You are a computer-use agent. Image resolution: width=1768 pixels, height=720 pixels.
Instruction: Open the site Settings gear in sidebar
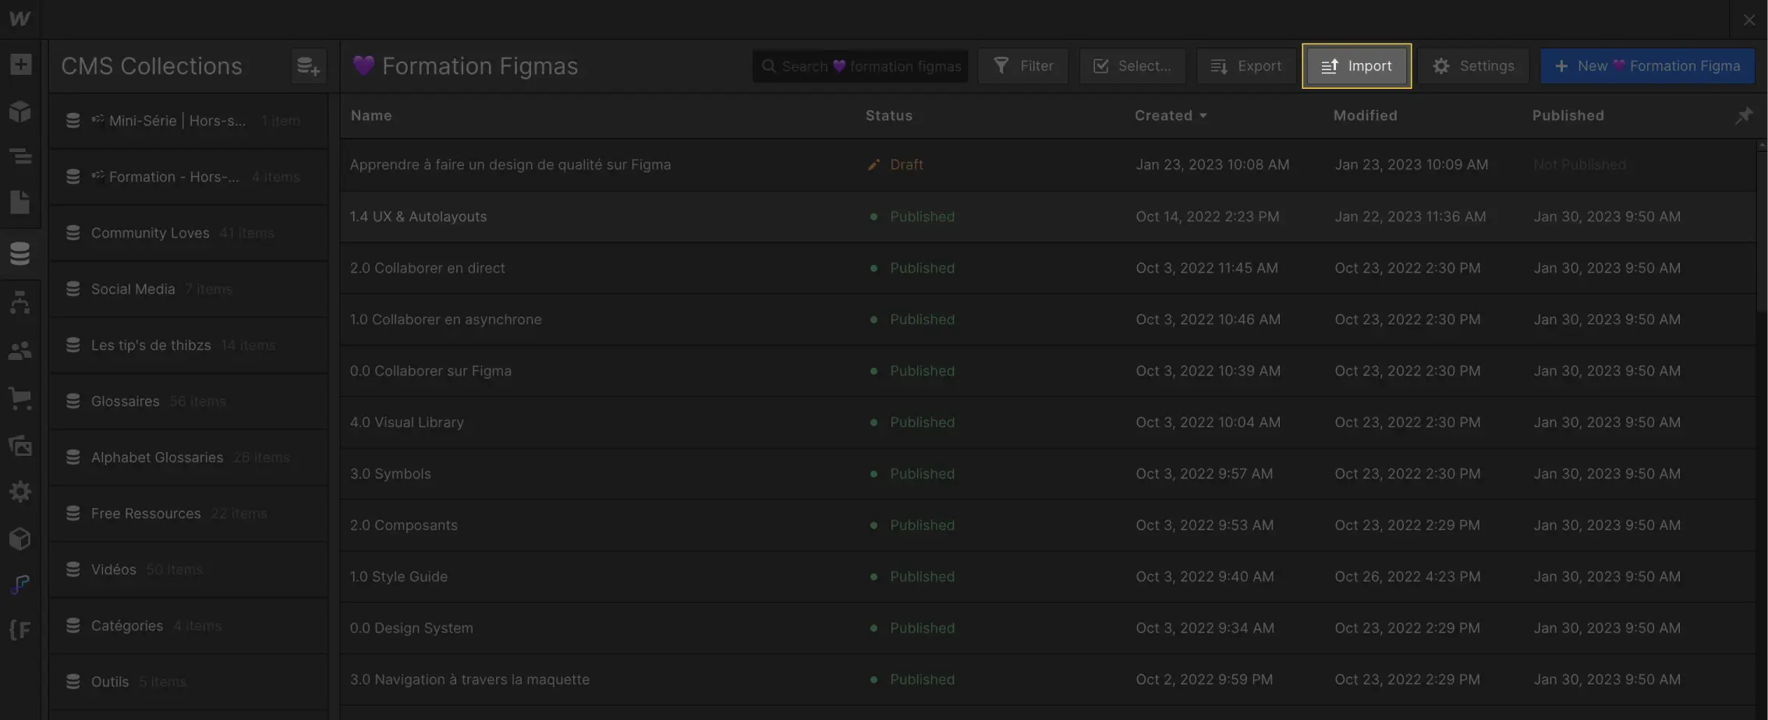pos(20,491)
